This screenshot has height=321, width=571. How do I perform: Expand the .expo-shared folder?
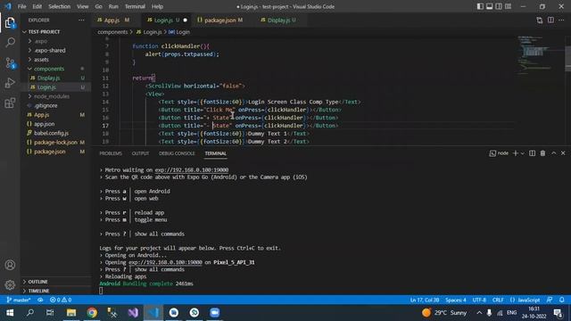[x=50, y=50]
